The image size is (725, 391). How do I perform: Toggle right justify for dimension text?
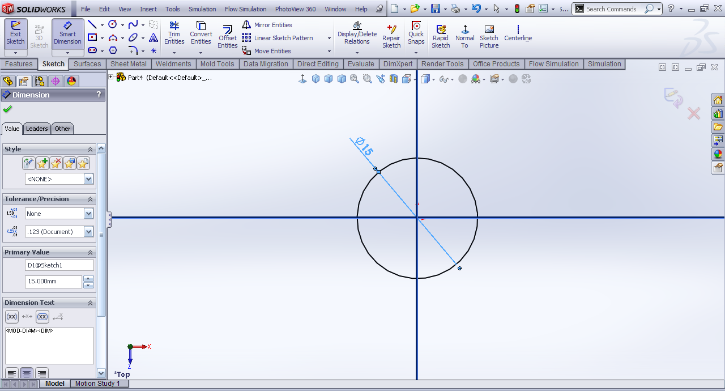click(x=41, y=373)
